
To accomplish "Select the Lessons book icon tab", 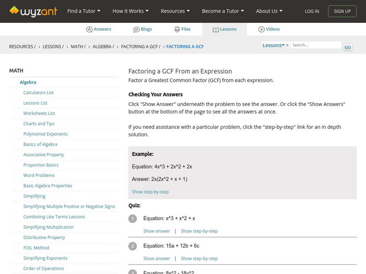I will (x=216, y=29).
